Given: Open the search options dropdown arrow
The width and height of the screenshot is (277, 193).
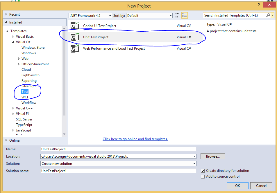Looking at the screenshot, I should click(272, 15).
